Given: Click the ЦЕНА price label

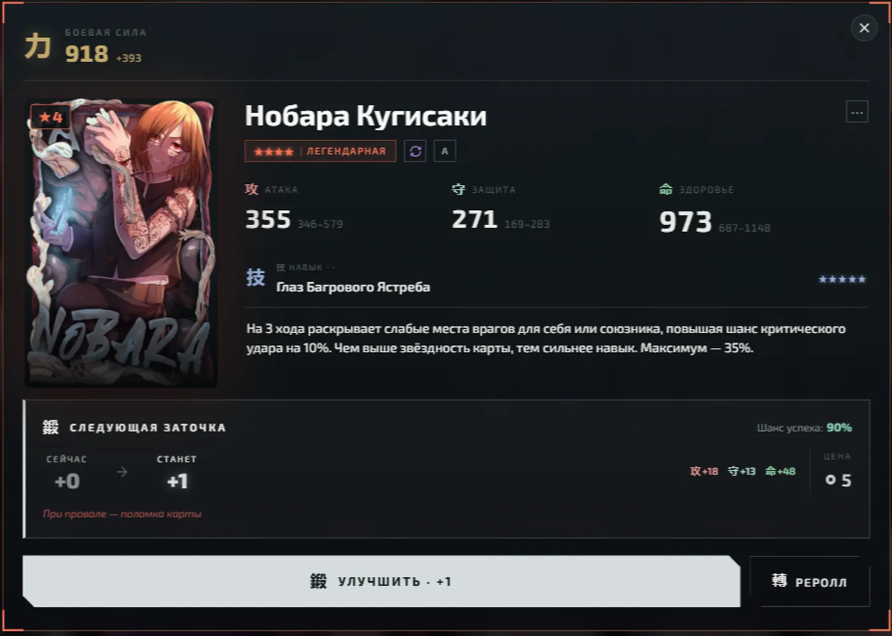Looking at the screenshot, I should 837,457.
